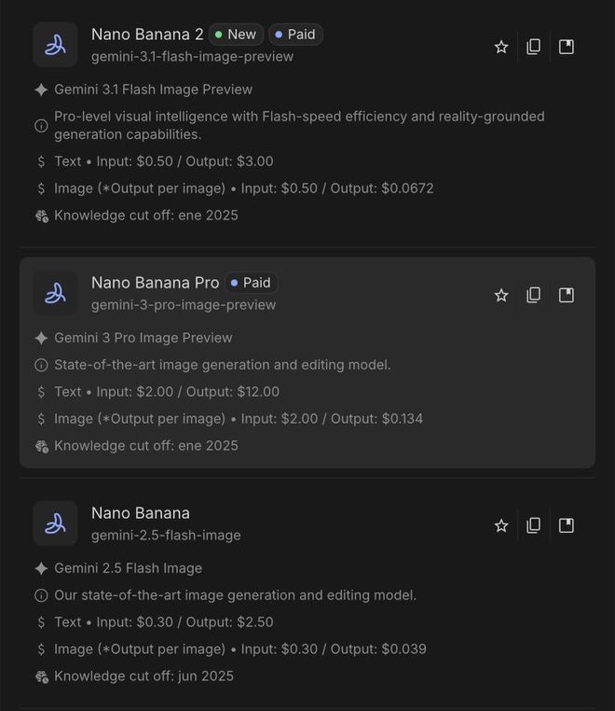Select the Nano Banana Pro title
The width and height of the screenshot is (615, 711).
click(x=155, y=283)
